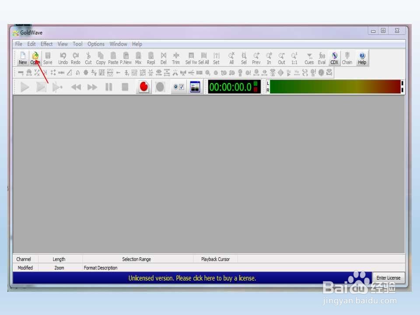Click the Format Description status cell
Viewport: 420px width, 315px height.
pos(243,268)
